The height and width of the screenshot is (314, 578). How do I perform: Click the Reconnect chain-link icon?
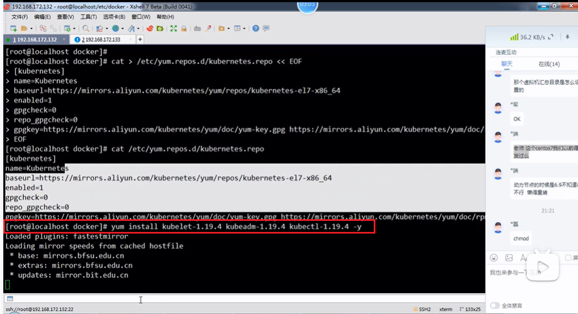coord(54,28)
